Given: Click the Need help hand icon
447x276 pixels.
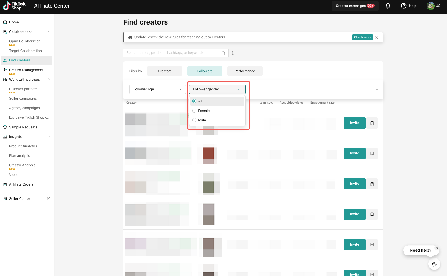Looking at the screenshot, I should click(x=434, y=264).
